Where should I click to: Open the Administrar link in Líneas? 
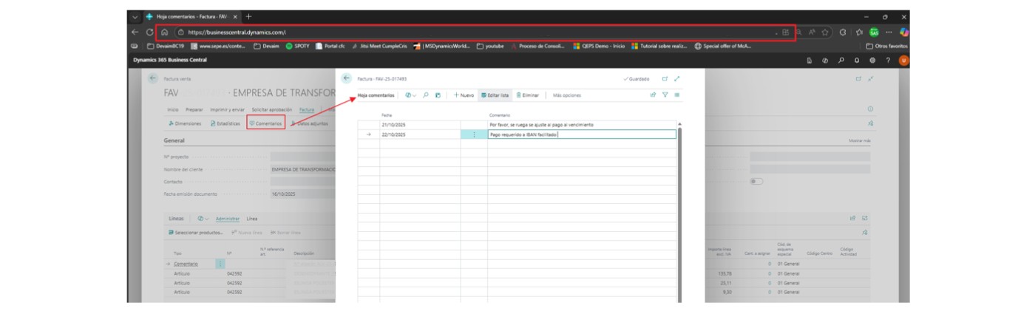pos(228,219)
